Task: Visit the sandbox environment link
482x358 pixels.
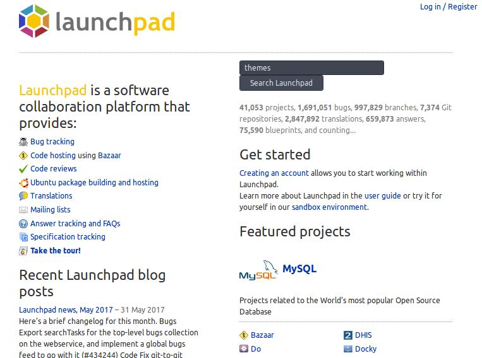Action: pyautogui.click(x=328, y=207)
